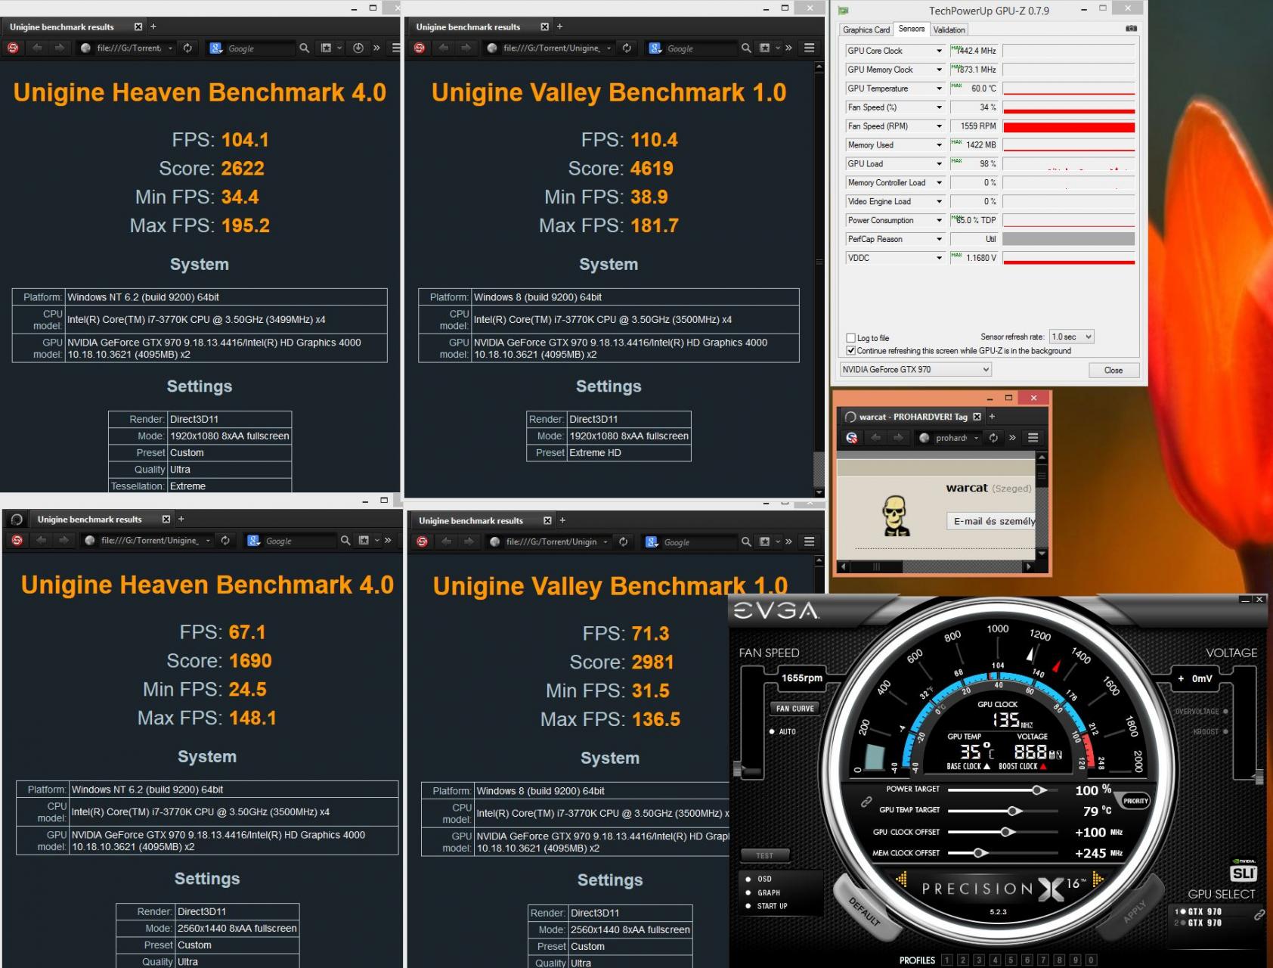Reload the top-left Heaven browser page

click(x=187, y=48)
